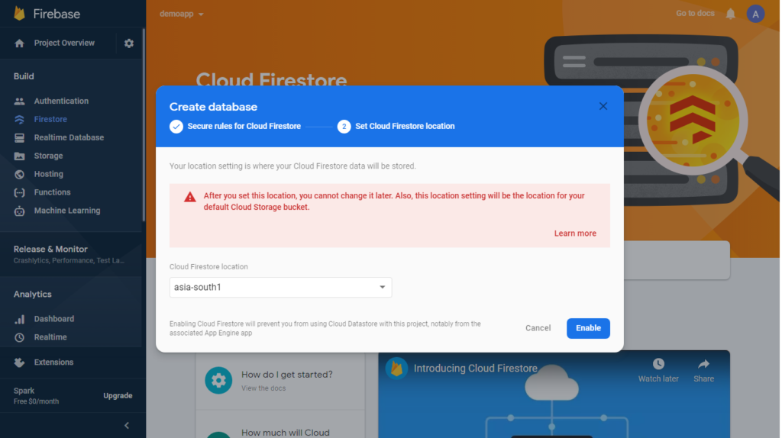Click the Hosting globe icon

pyautogui.click(x=19, y=175)
